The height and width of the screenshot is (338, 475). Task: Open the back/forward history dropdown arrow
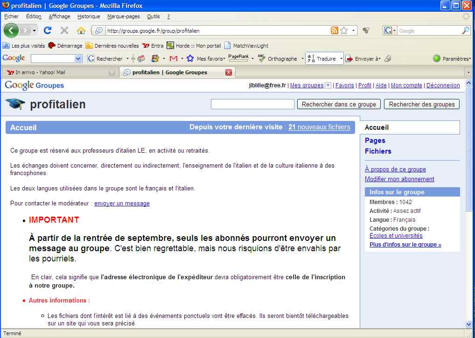[34, 30]
